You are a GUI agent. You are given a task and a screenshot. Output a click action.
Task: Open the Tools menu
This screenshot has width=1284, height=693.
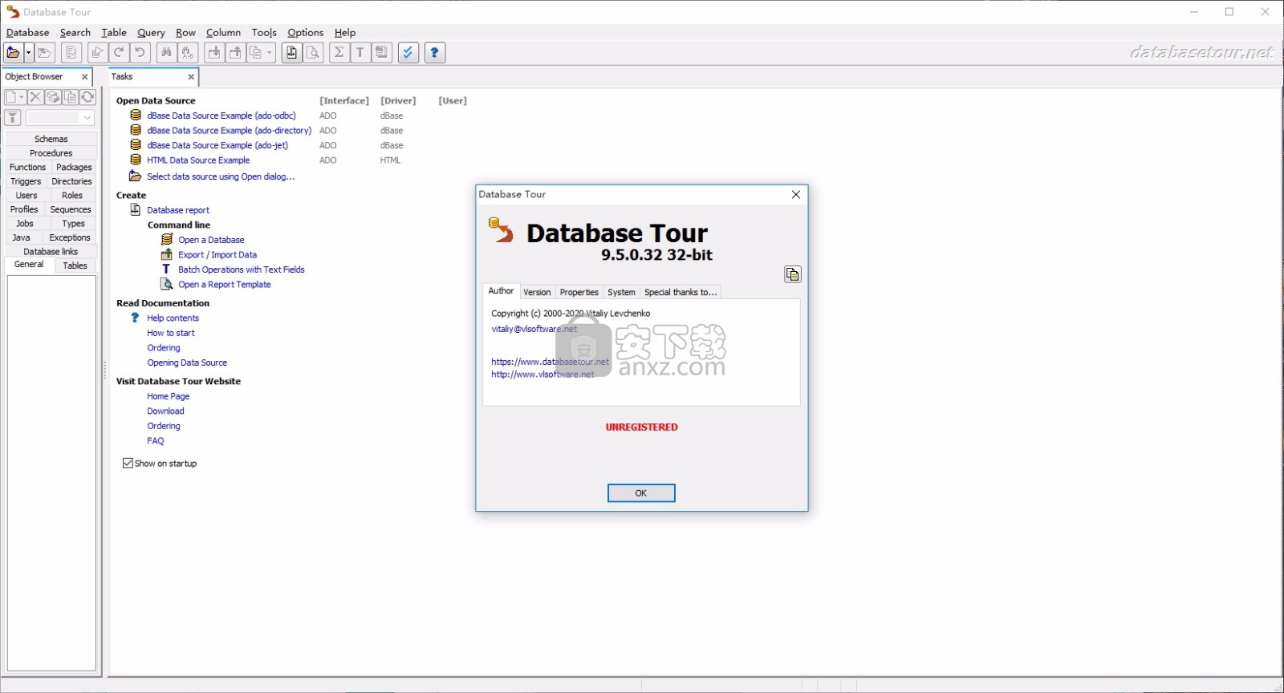[x=264, y=33]
